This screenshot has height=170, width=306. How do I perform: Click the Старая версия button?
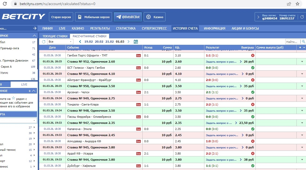pyautogui.click(x=61, y=17)
